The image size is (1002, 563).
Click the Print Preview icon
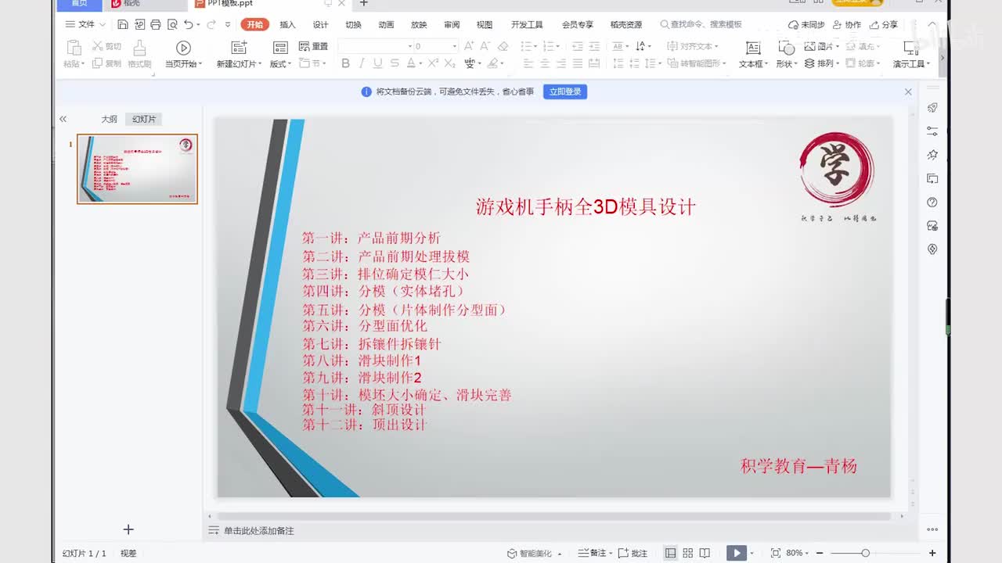click(171, 25)
